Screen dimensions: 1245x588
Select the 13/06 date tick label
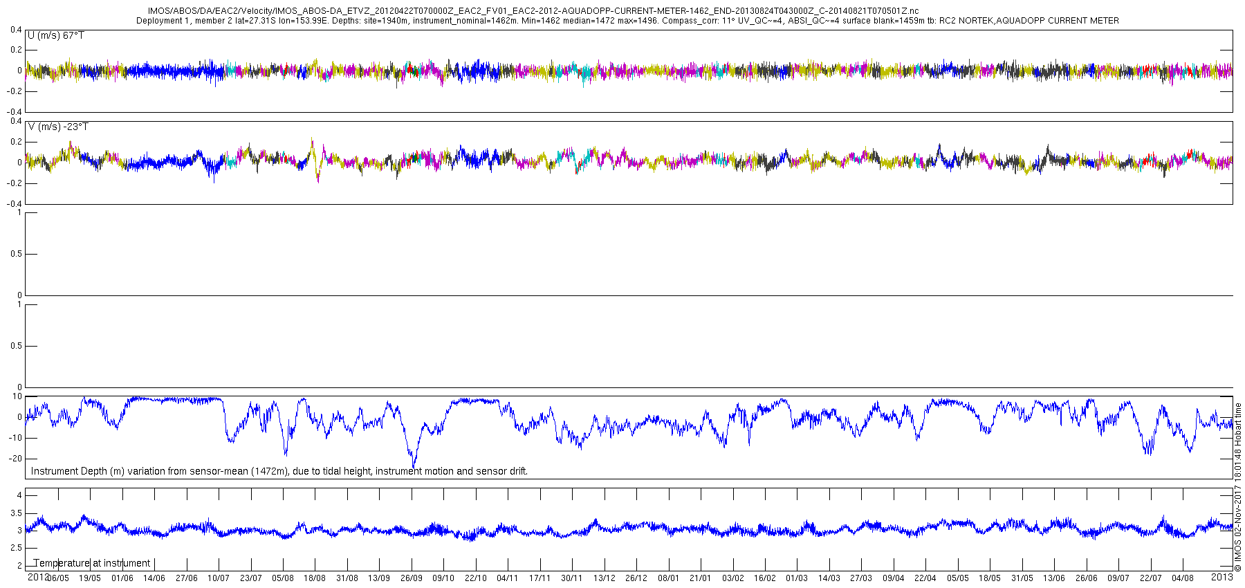coord(1054,578)
